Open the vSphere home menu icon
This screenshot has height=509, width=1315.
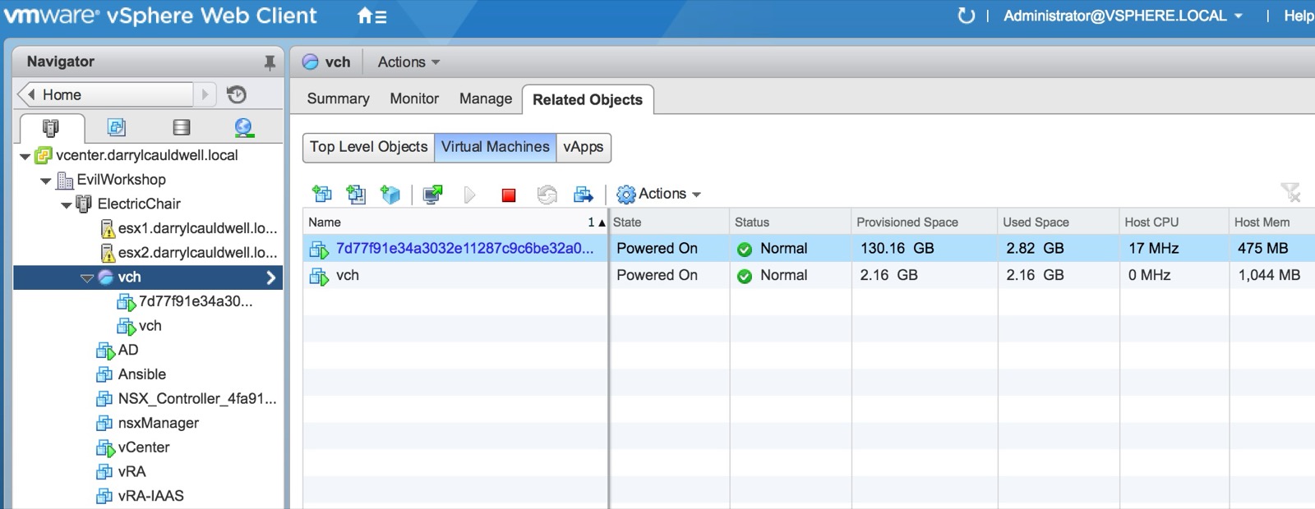371,16
